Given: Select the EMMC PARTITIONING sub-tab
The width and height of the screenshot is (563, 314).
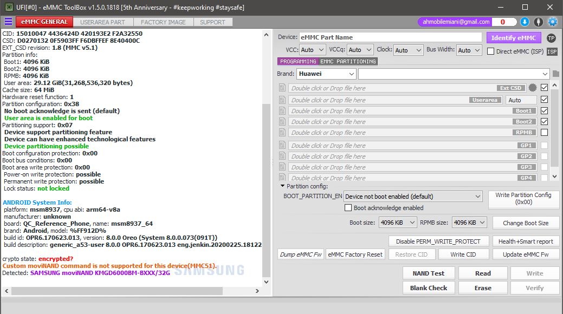Looking at the screenshot, I should (348, 61).
